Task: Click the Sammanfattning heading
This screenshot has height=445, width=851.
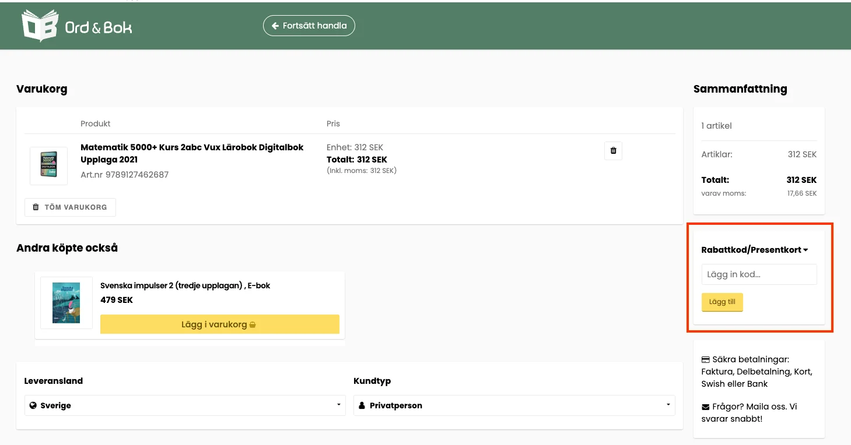Action: click(740, 89)
